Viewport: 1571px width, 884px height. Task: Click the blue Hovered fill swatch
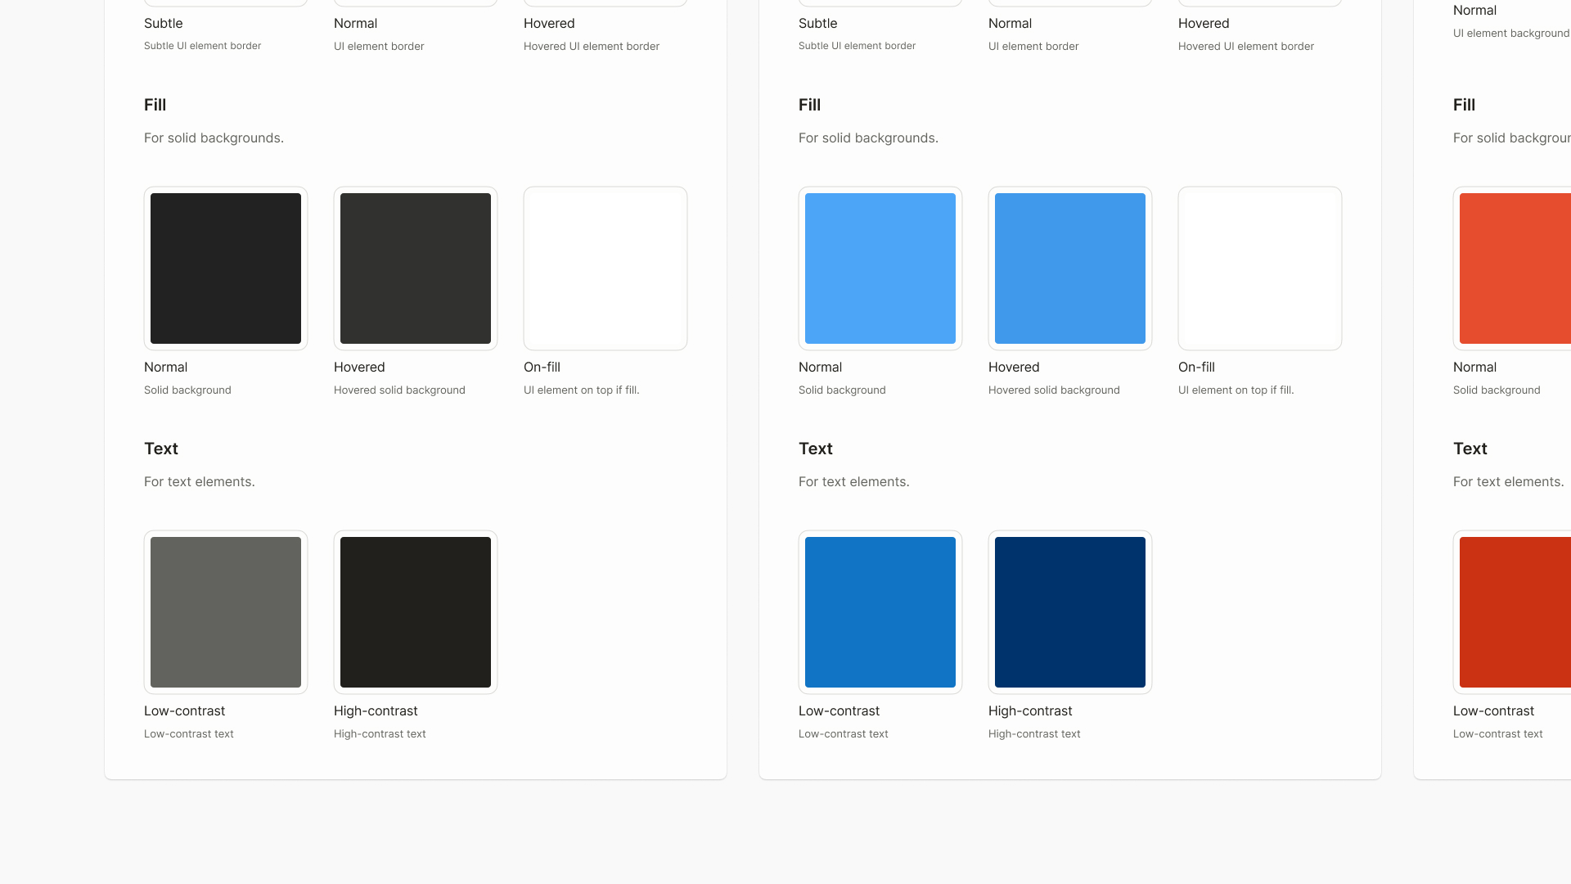click(x=1070, y=268)
